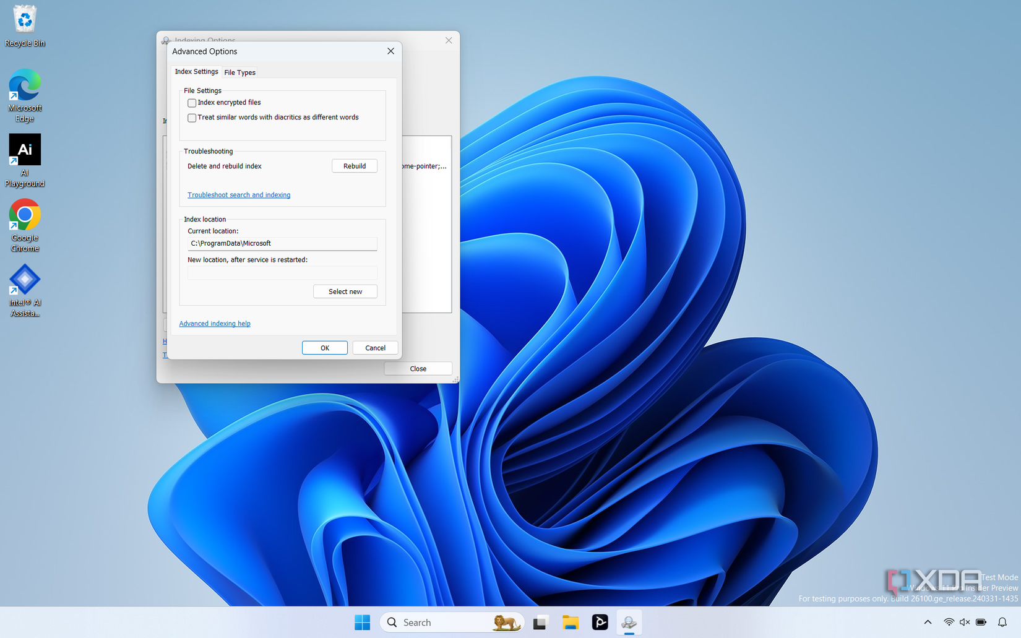Open File Explorer from the taskbar
1021x638 pixels.
tap(570, 622)
